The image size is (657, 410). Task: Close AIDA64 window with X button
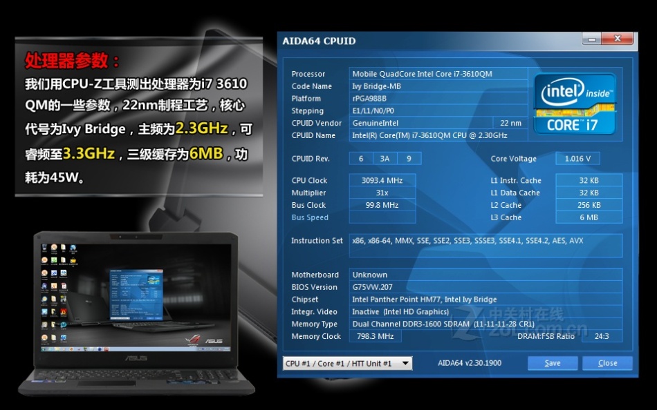click(x=617, y=39)
